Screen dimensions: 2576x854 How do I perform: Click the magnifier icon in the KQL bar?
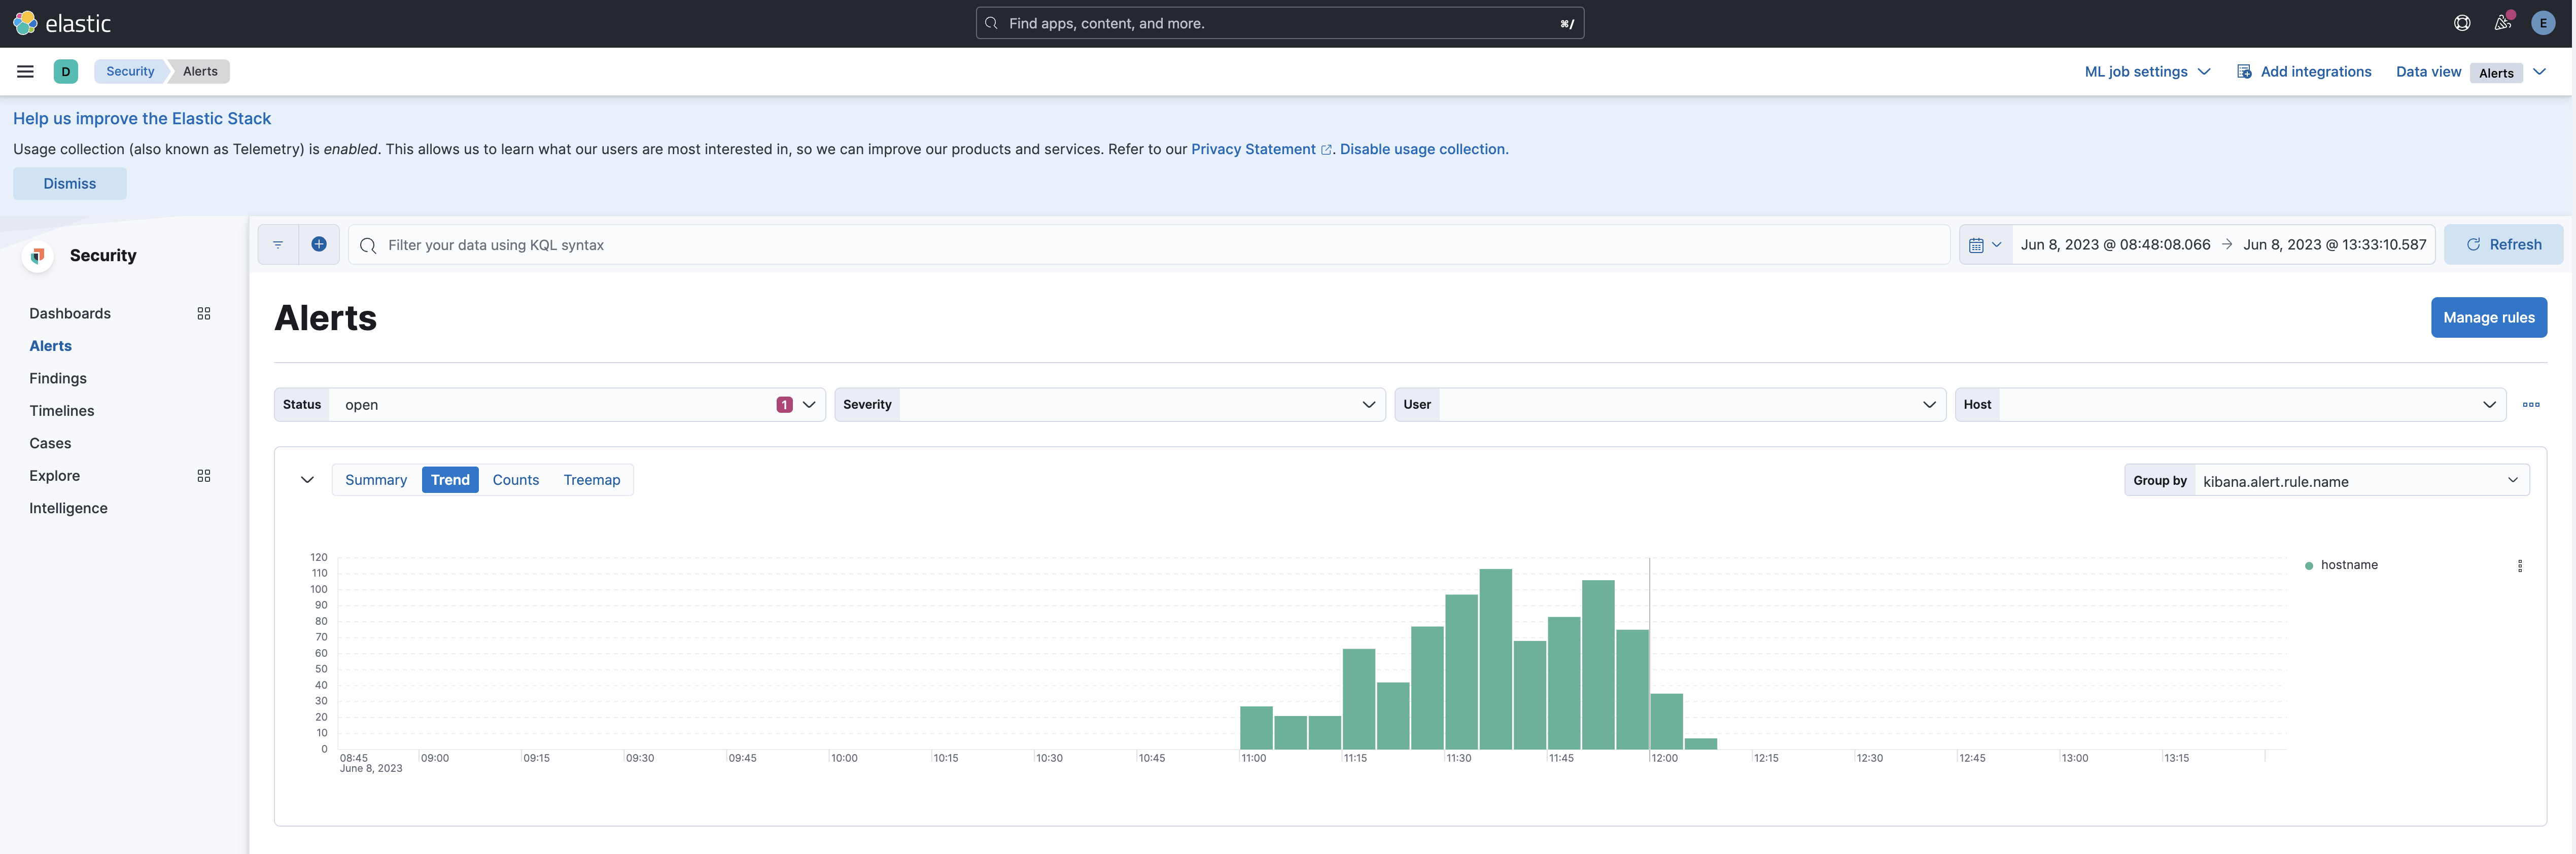pyautogui.click(x=368, y=245)
